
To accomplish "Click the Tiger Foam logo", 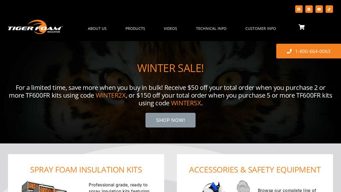I will [x=35, y=27].
